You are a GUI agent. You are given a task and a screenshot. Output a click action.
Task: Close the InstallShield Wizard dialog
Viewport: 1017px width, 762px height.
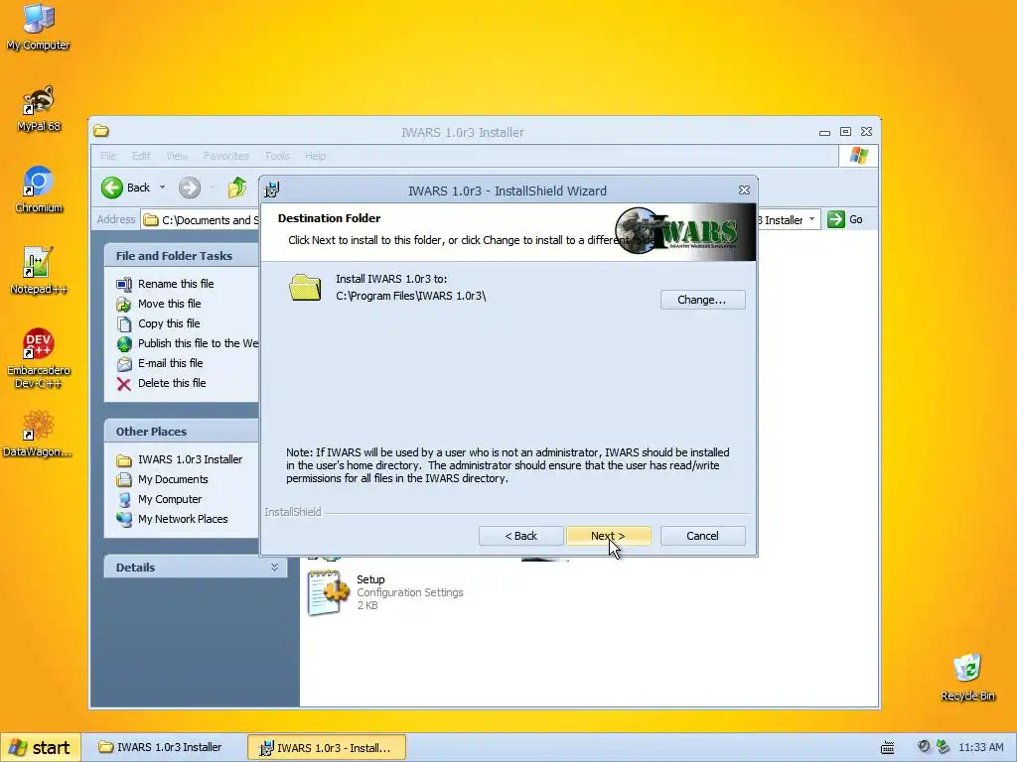point(744,190)
